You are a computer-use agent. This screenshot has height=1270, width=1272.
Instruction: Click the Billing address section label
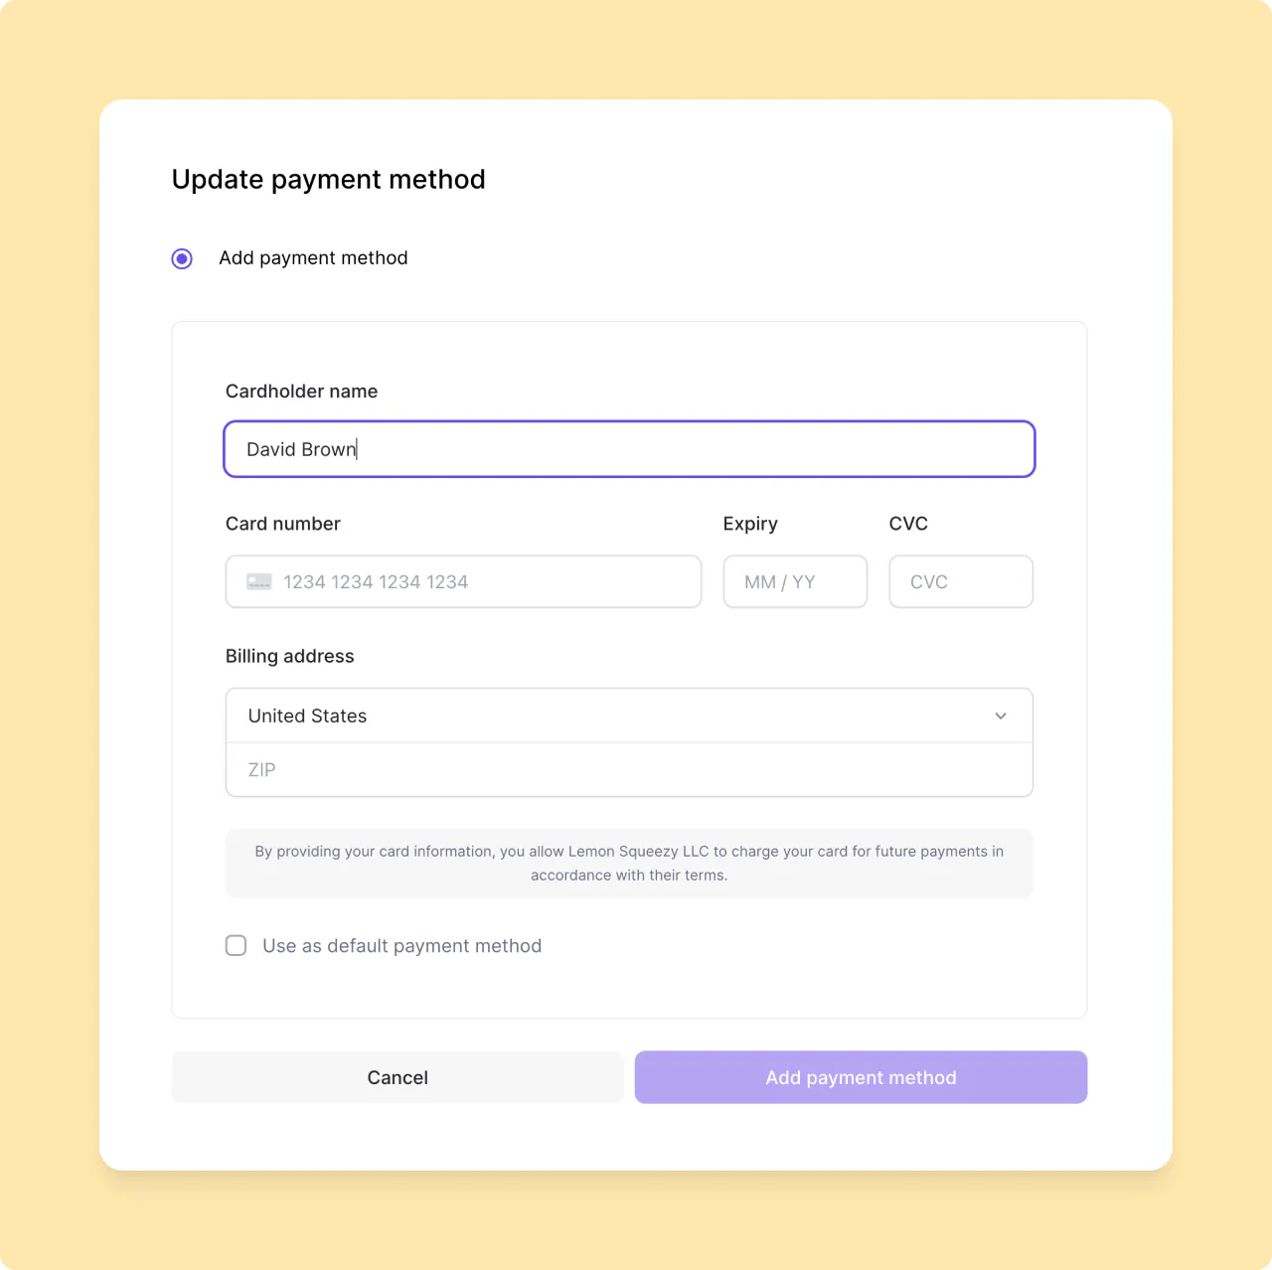[289, 656]
